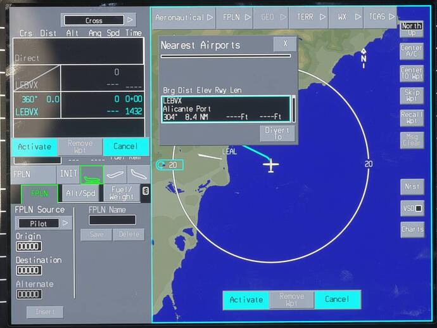Click the Msg Clear button
This screenshot has width=437, height=328.
pyautogui.click(x=412, y=140)
